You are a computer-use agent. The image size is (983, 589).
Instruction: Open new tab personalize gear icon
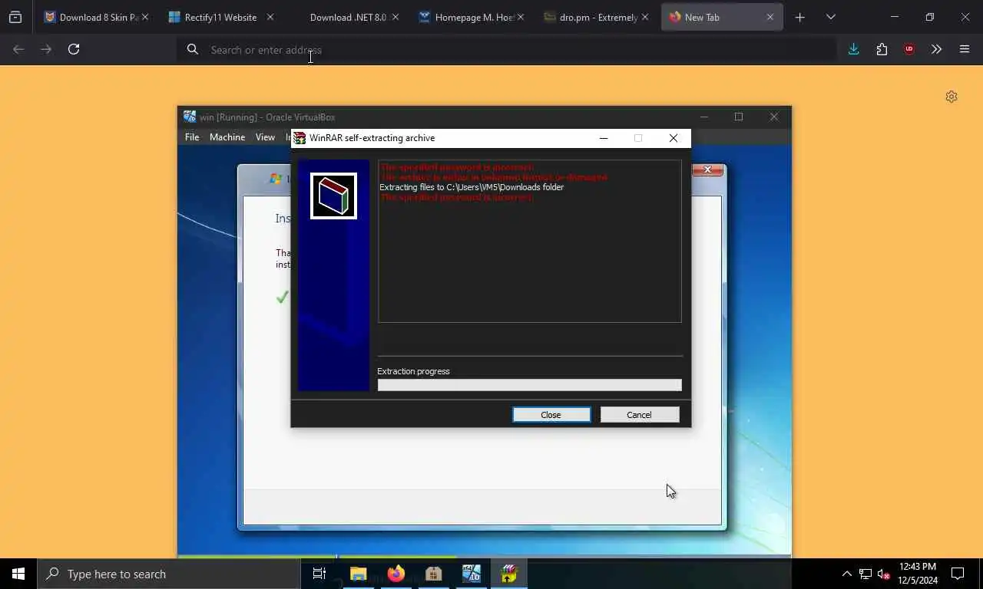click(952, 97)
